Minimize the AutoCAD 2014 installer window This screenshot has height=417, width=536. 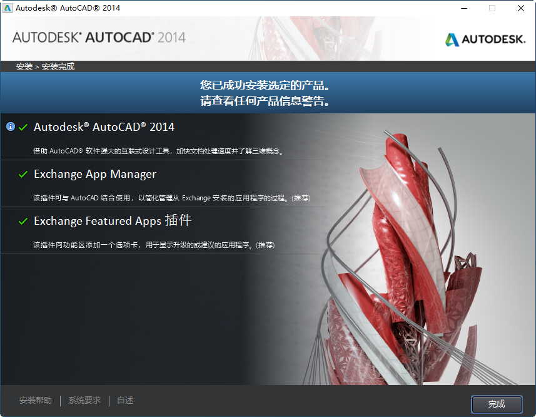(x=464, y=8)
